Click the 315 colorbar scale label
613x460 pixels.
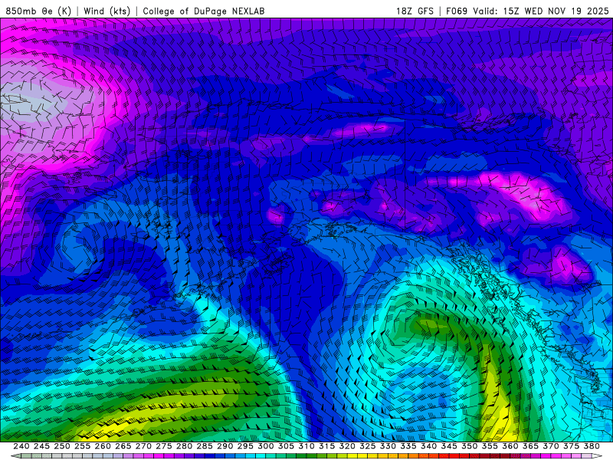point(326,446)
